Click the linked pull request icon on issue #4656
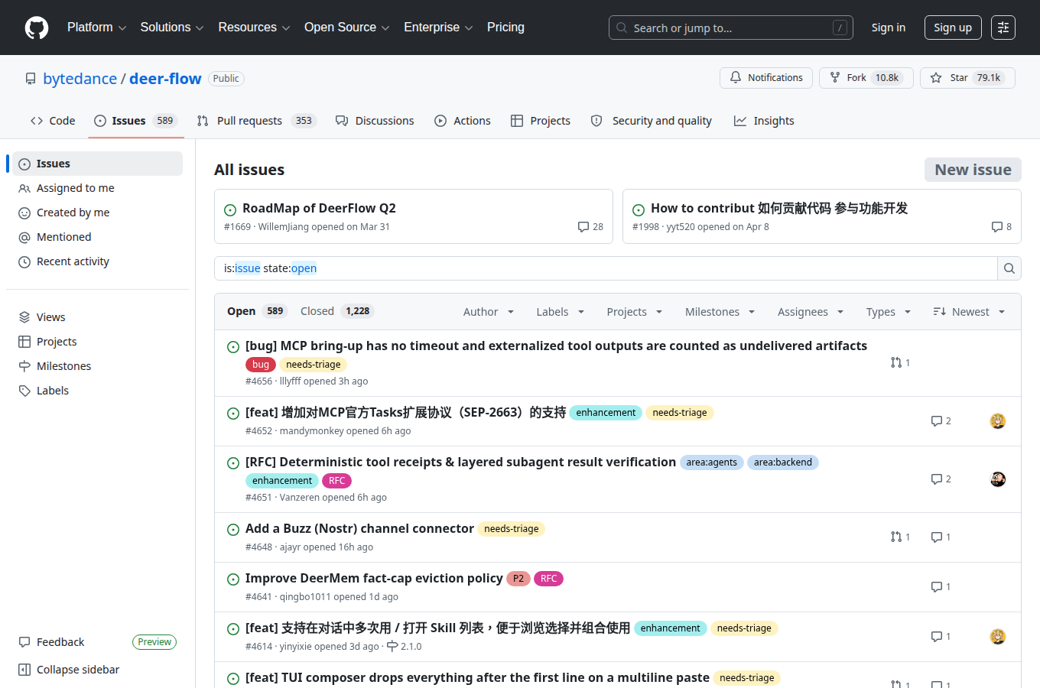The height and width of the screenshot is (688, 1040). 900,363
